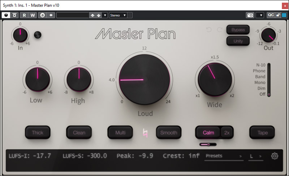
Task: Disable the Calm mode button
Action: pos(208,132)
